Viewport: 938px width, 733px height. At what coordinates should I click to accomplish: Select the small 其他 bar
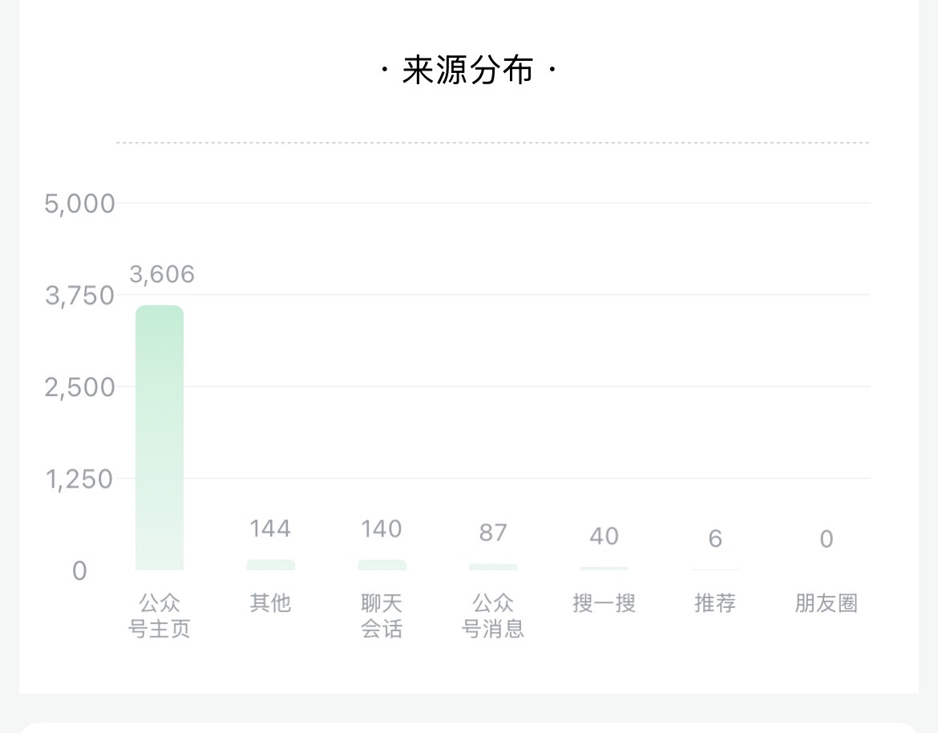coord(270,565)
